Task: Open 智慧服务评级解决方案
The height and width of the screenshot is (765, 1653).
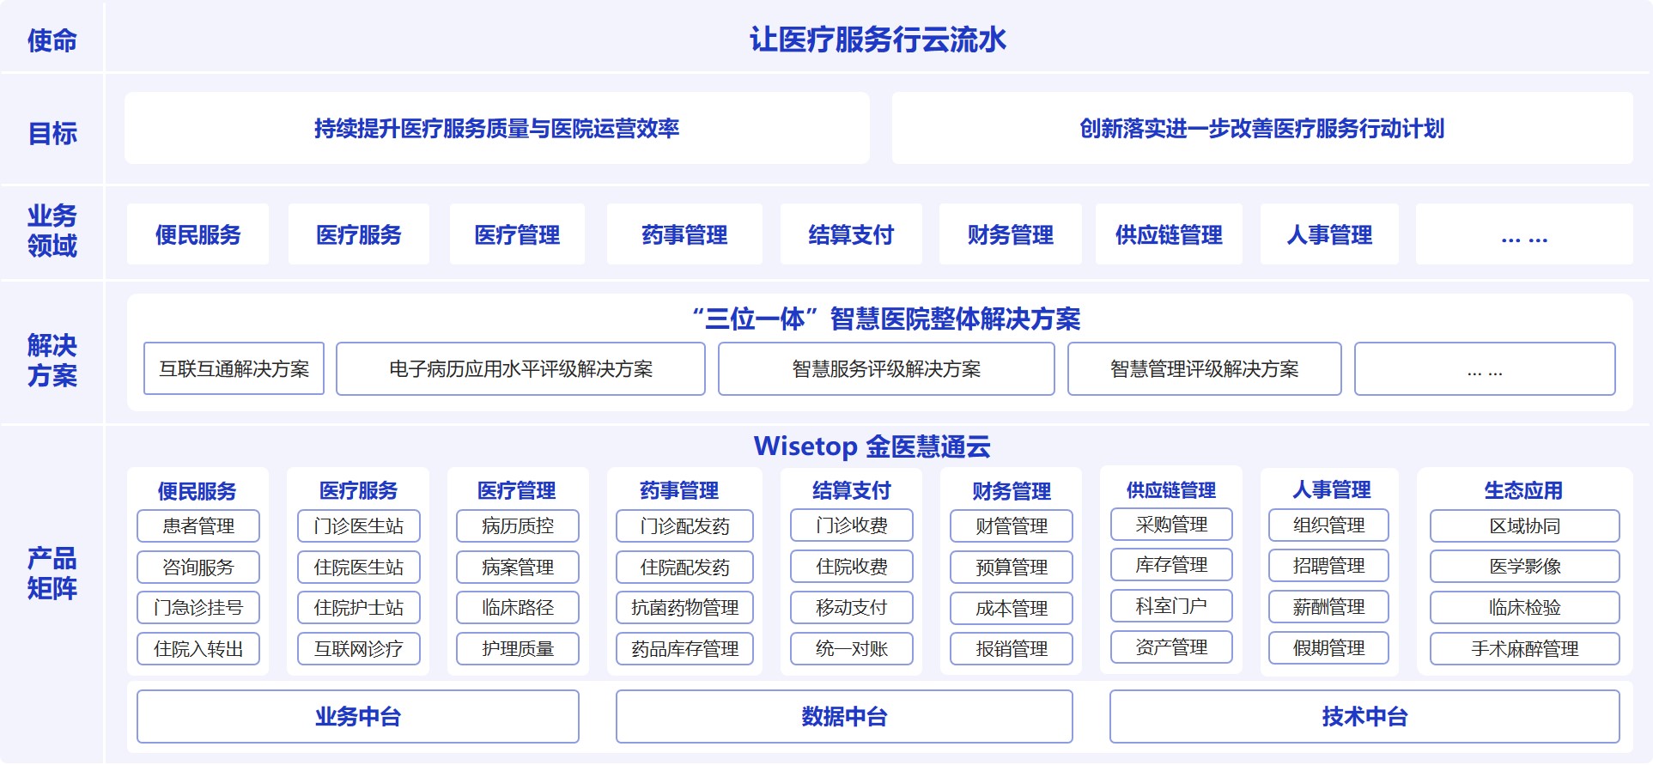Action: coord(886,369)
